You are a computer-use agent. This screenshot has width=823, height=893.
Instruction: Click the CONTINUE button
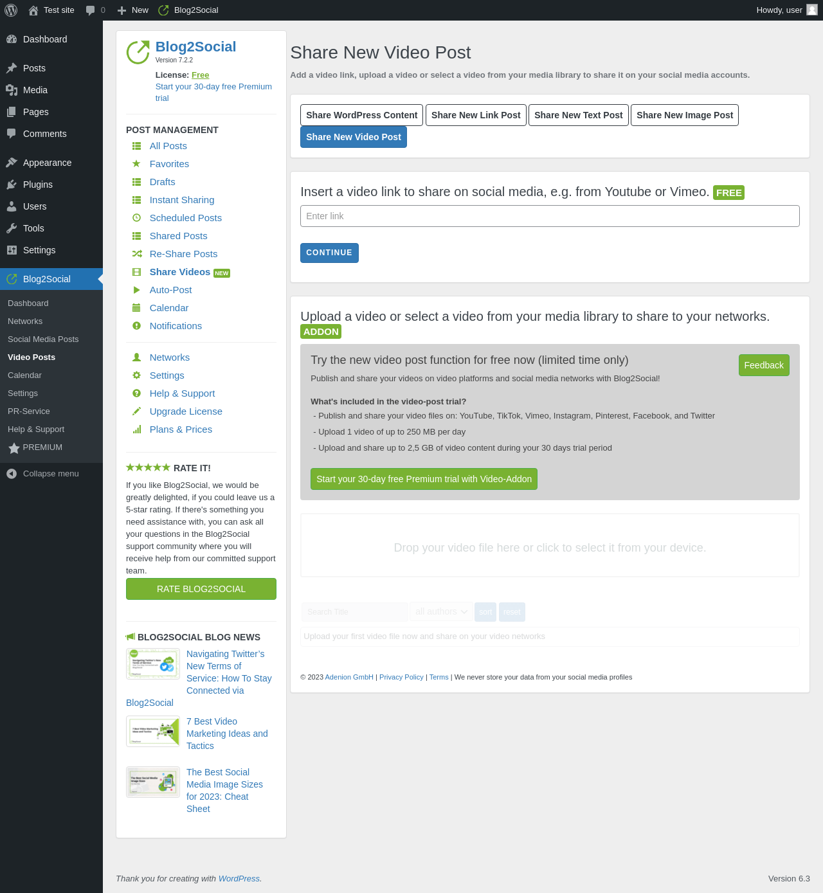coord(329,253)
